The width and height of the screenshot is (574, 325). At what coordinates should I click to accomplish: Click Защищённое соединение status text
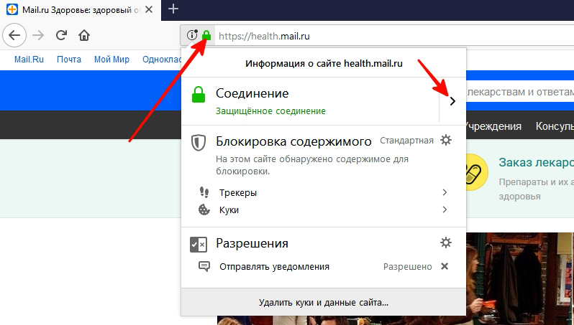pyautogui.click(x=270, y=111)
